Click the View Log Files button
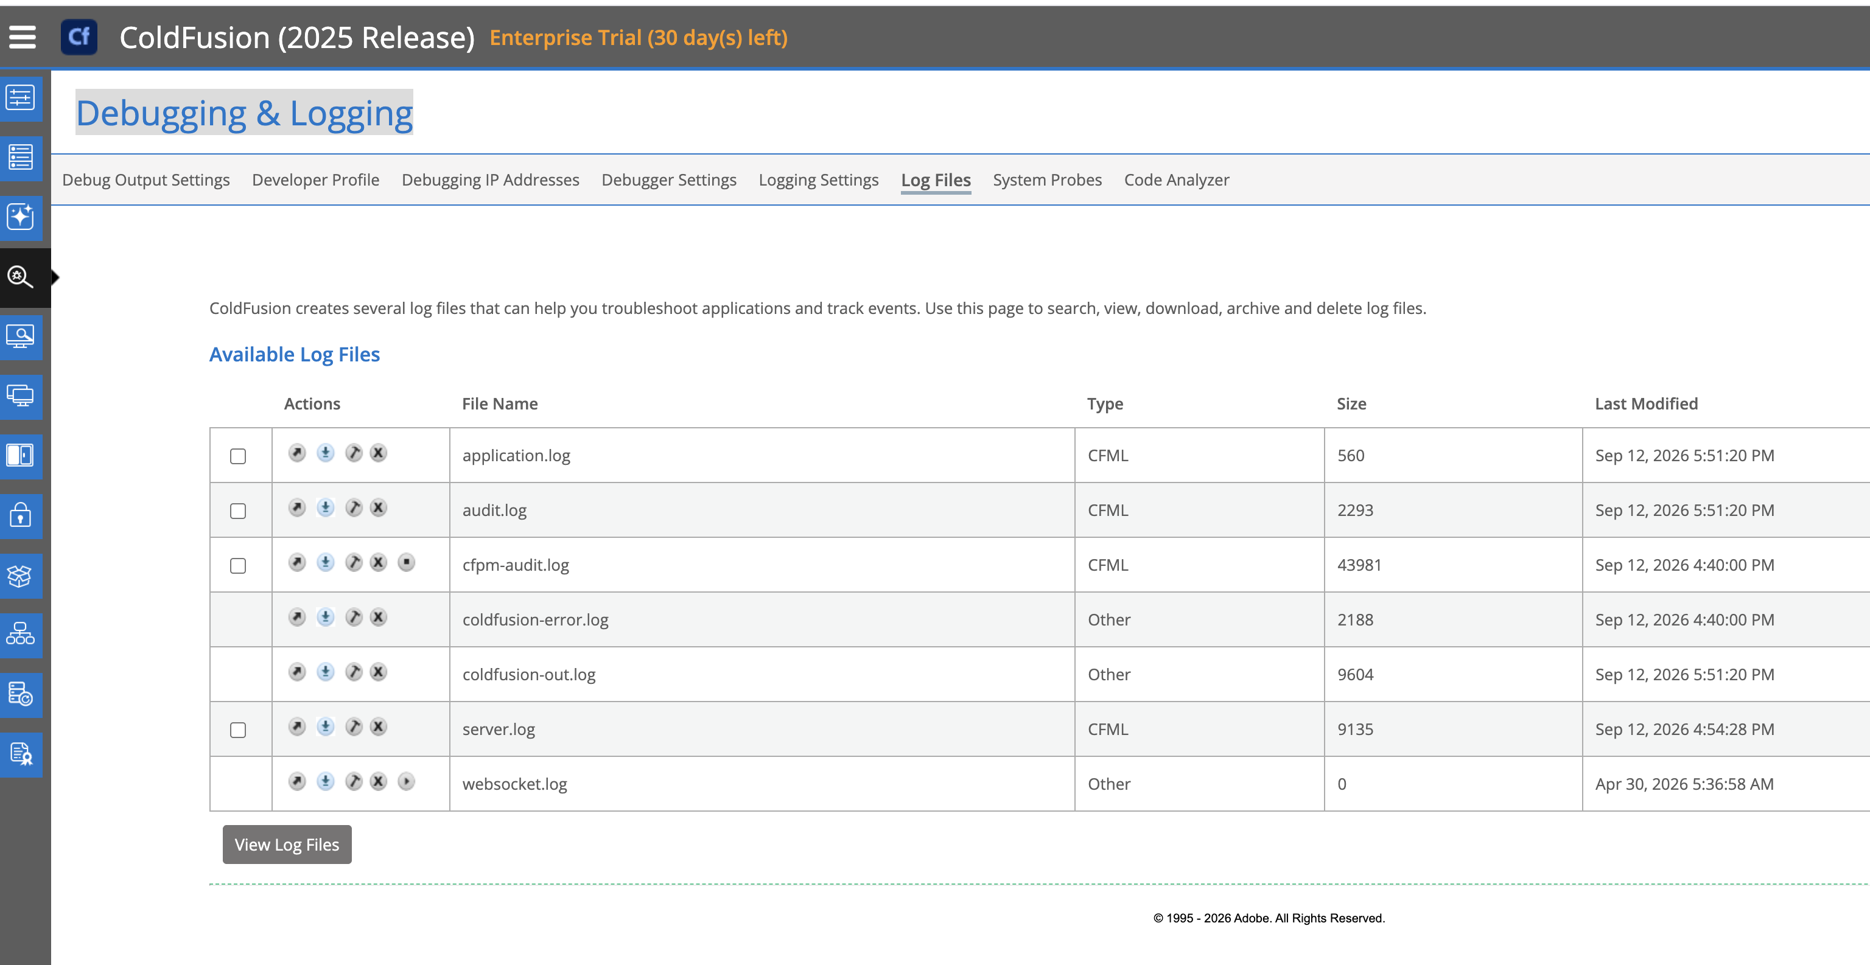1870x965 pixels. [x=287, y=845]
